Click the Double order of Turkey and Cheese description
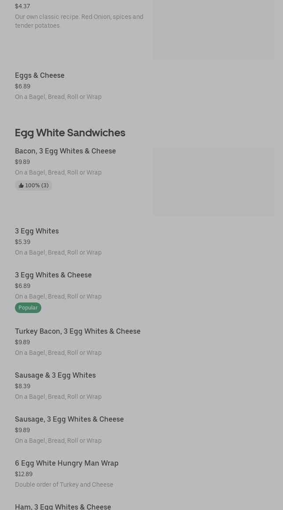 [x=64, y=484]
